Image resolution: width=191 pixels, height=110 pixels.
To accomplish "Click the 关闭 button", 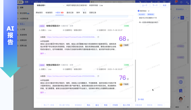I will pyautogui.click(x=164, y=5).
